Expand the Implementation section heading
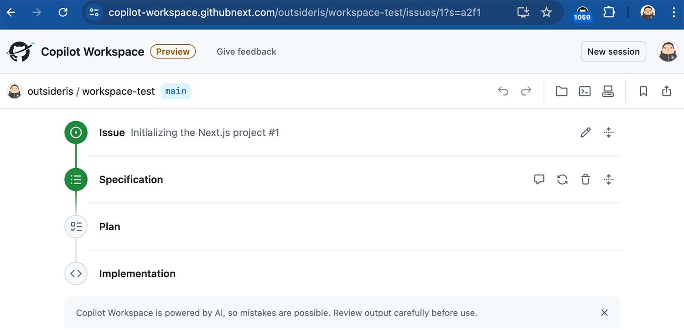 point(137,273)
